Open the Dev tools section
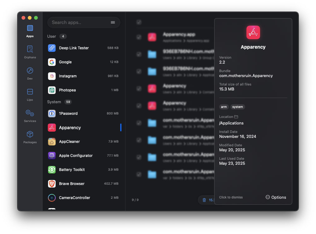Screen dimensions: 316x234 30,74
